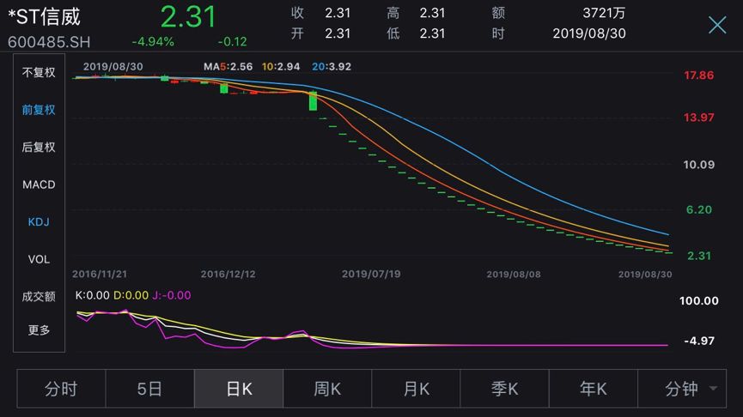Click the MA5:2.56 indicator label
The width and height of the screenshot is (743, 417).
click(228, 67)
